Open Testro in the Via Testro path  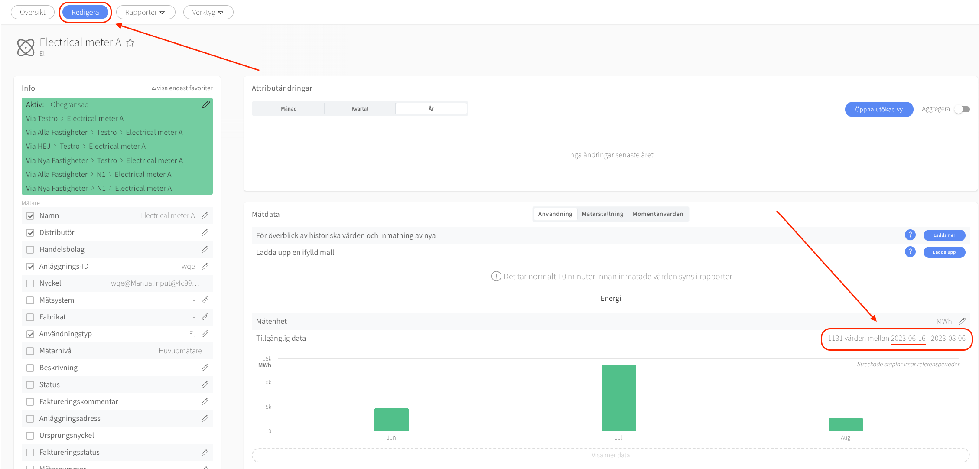48,118
